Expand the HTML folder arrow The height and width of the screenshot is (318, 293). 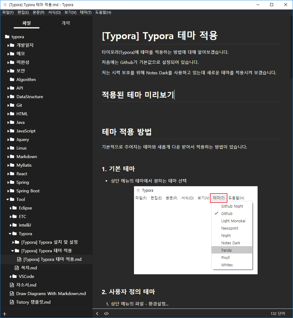(8, 114)
